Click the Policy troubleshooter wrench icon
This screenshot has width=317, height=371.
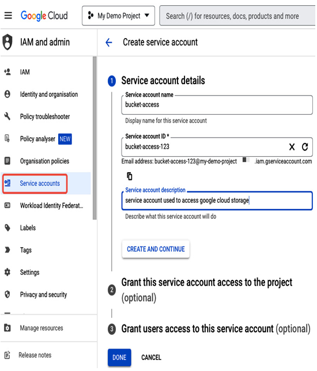coord(7,116)
